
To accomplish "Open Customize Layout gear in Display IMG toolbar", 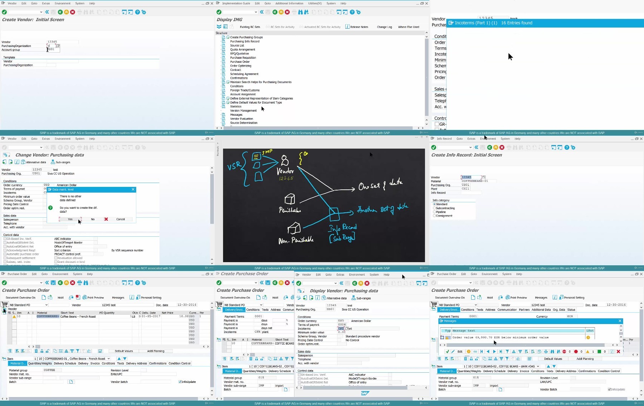I will tap(358, 12).
